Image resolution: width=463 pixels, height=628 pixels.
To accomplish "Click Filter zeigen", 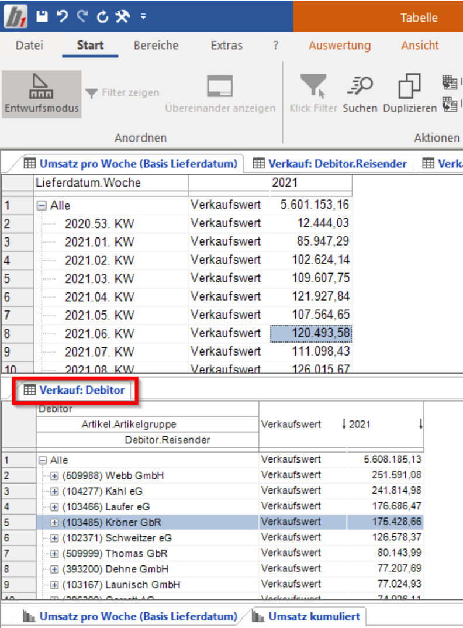I will click(x=123, y=93).
